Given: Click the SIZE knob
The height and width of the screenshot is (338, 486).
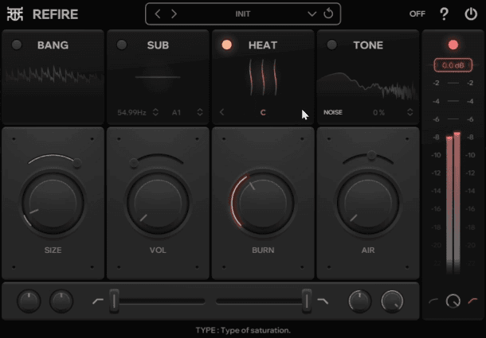Looking at the screenshot, I should click(53, 203).
